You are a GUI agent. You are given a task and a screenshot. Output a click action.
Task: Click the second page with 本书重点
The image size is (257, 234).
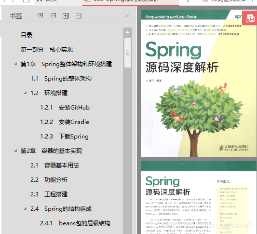click(x=199, y=197)
